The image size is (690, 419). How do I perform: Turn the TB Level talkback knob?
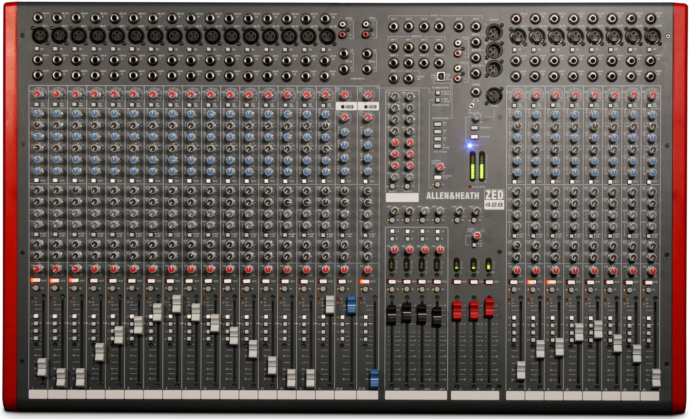477,117
